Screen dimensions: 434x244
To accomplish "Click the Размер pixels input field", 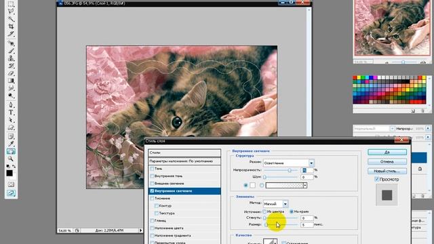I will (307, 225).
